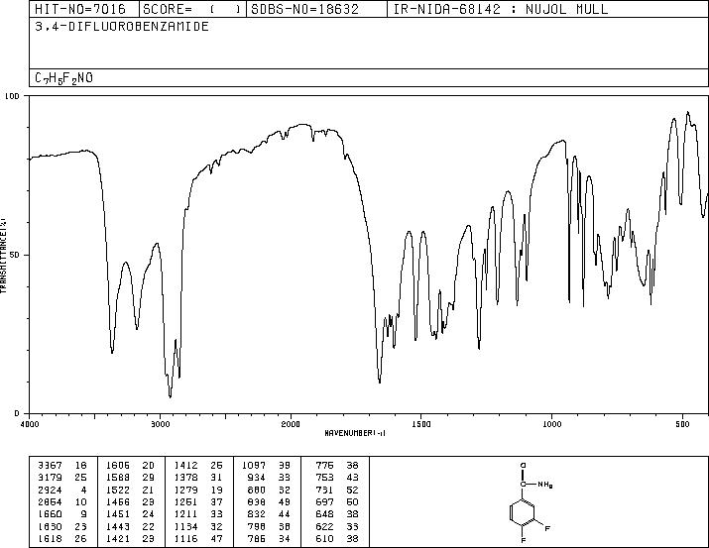Click the 1412 peak table entry
Image resolution: width=709 pixels, height=548 pixels.
click(x=198, y=465)
